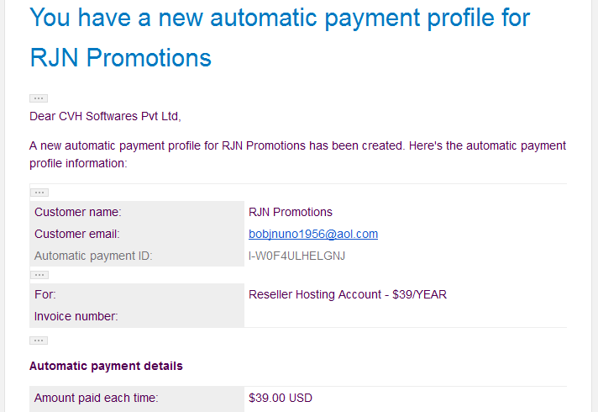Screen dimensions: 598x412
Task: Expand ellipsis button above Customer name row
Action: tap(39, 193)
